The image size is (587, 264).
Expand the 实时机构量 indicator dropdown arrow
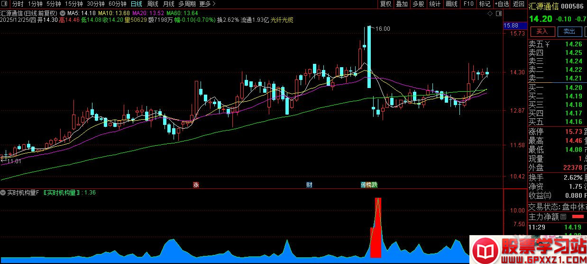pos(4,193)
